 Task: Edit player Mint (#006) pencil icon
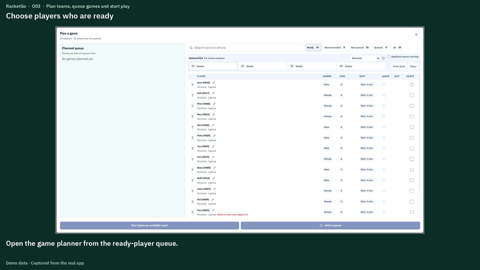tap(214, 104)
